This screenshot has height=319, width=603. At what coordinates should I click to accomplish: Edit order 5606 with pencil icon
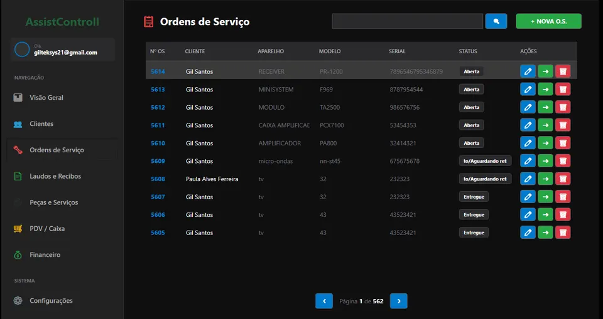(528, 214)
